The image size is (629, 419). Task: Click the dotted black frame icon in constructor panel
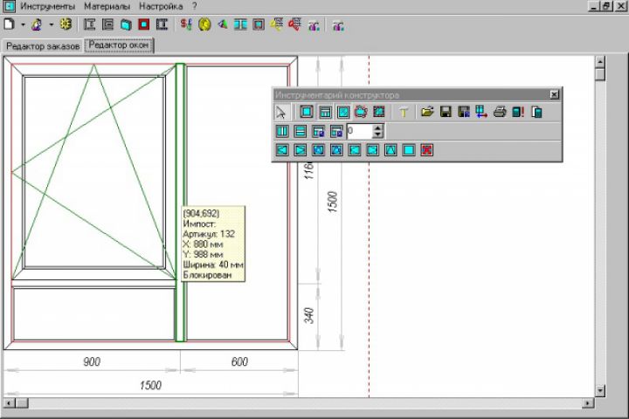(379, 112)
